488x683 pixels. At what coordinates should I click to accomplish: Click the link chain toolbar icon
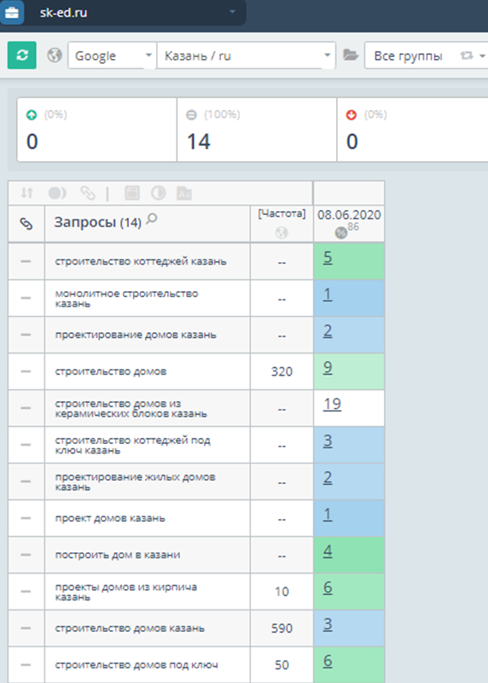point(88,193)
